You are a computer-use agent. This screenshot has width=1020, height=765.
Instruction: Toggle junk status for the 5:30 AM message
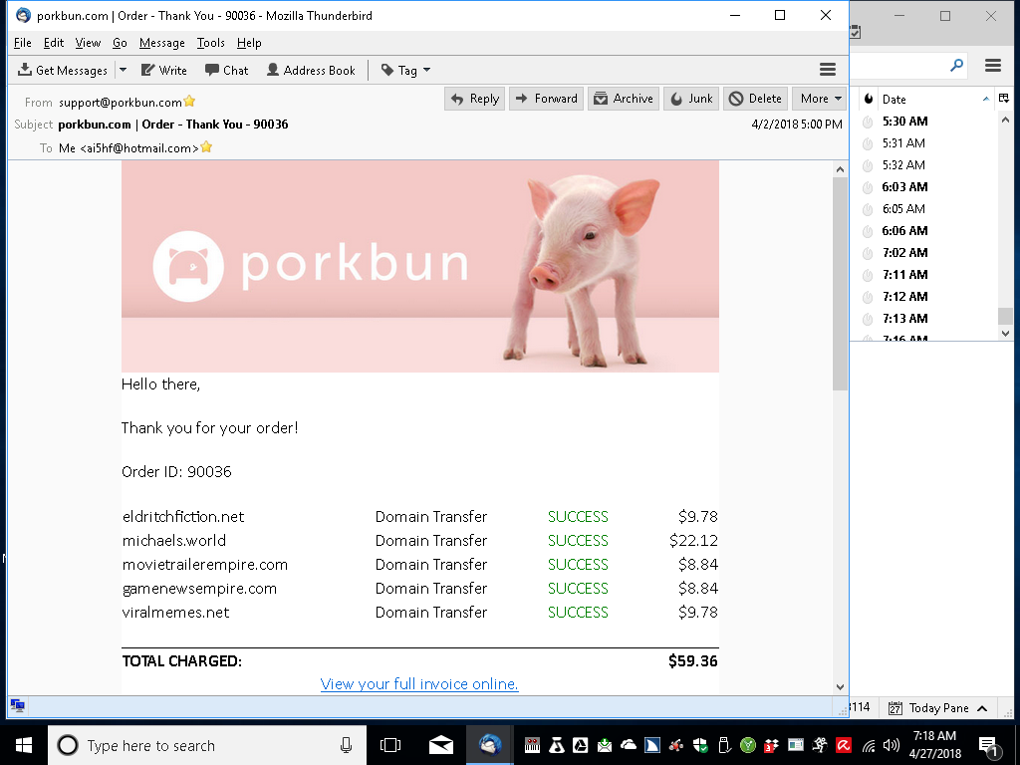[868, 122]
